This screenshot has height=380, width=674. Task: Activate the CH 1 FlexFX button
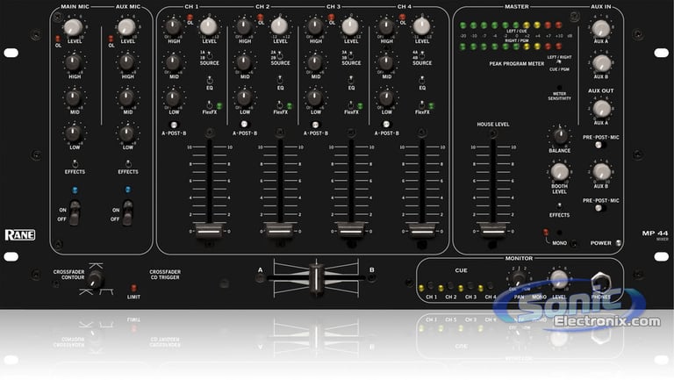coord(210,105)
